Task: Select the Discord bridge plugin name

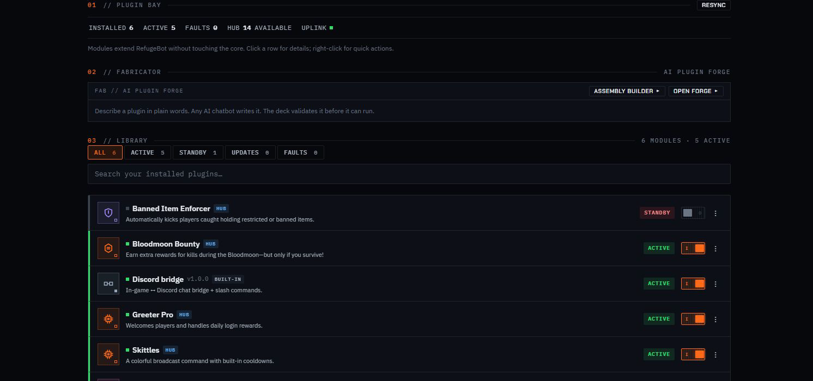Action: tap(158, 279)
